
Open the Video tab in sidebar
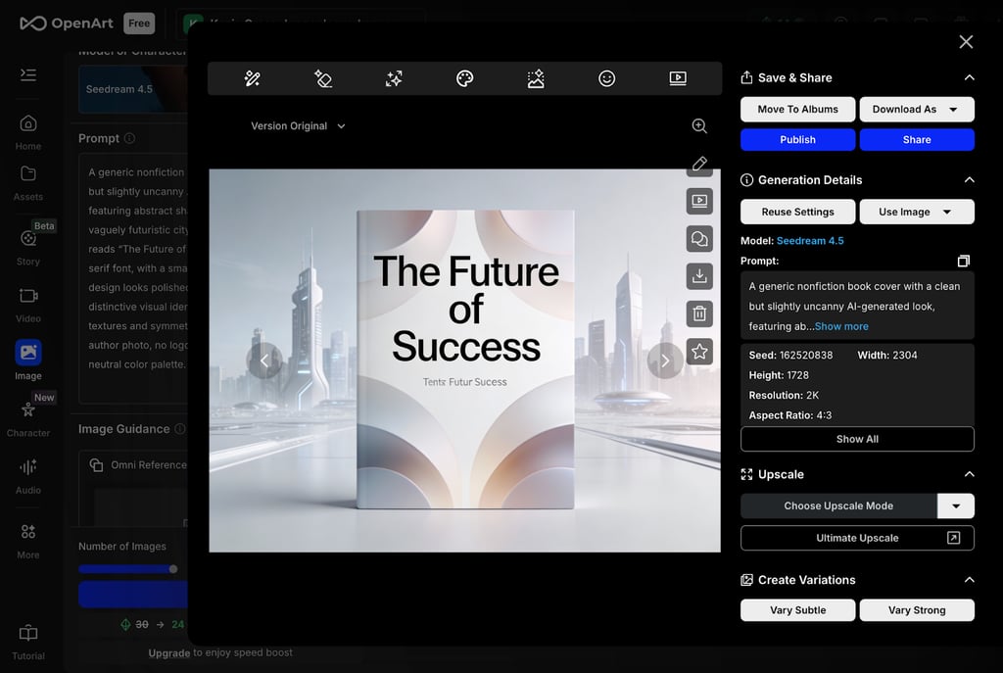coord(28,304)
